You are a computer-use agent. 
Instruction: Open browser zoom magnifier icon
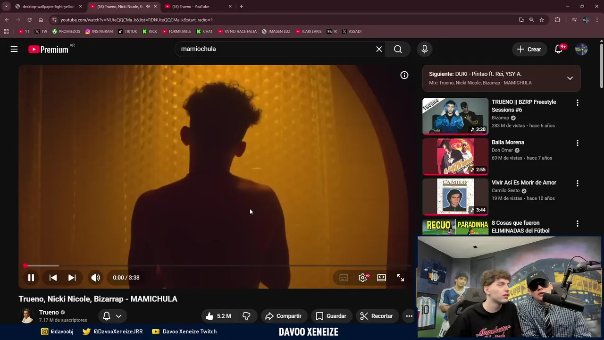click(x=531, y=20)
